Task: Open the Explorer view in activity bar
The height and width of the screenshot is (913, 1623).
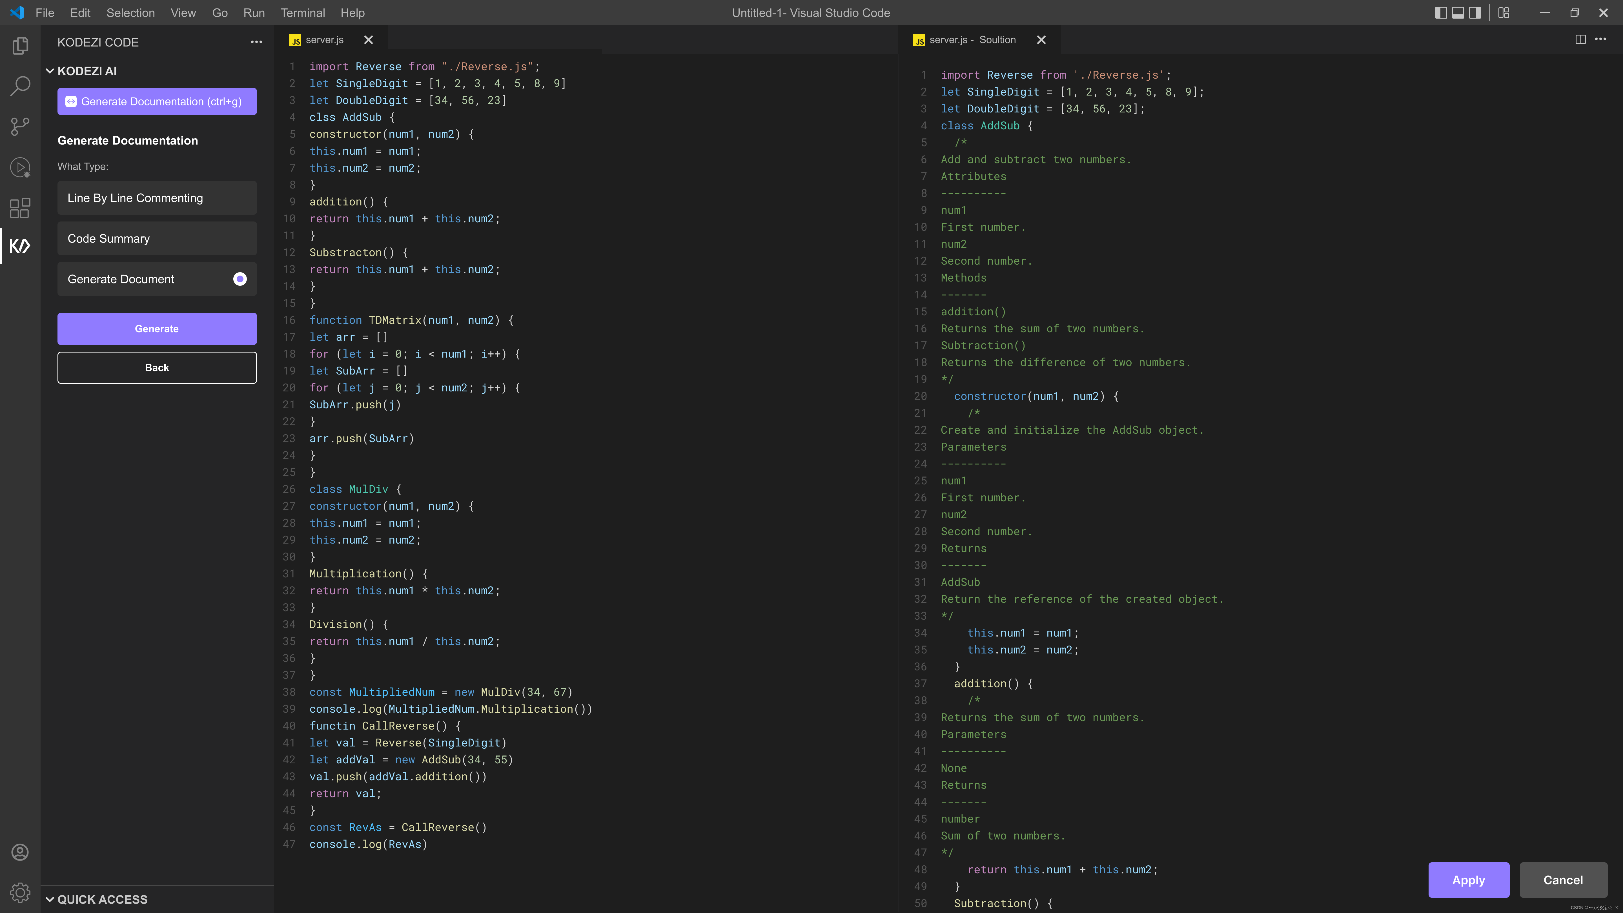Action: click(x=20, y=45)
